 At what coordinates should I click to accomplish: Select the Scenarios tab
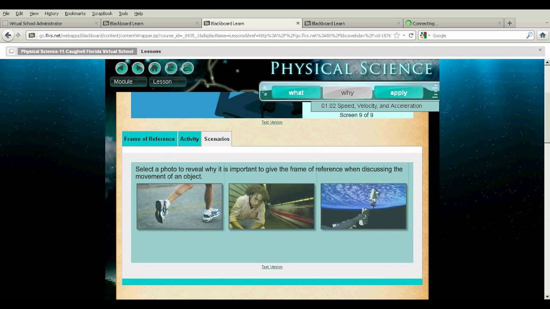(x=217, y=139)
